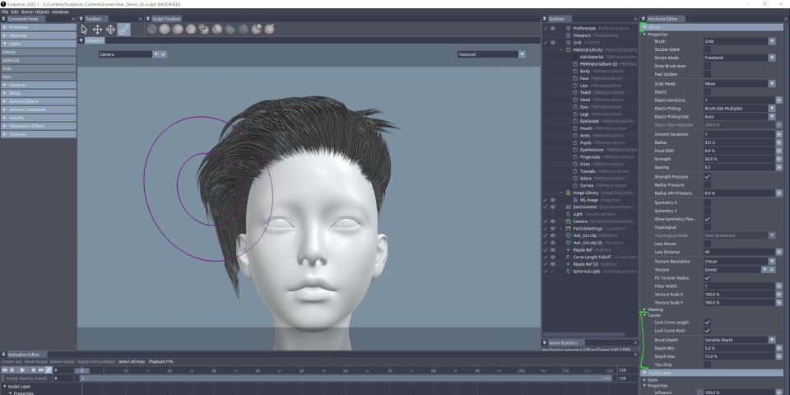Enable the Double Sided checkbox
The width and height of the screenshot is (790, 395).
pyautogui.click(x=707, y=49)
